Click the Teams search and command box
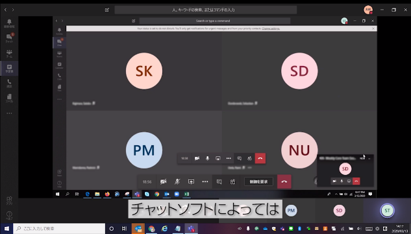This screenshot has height=234, width=411. pyautogui.click(x=205, y=10)
